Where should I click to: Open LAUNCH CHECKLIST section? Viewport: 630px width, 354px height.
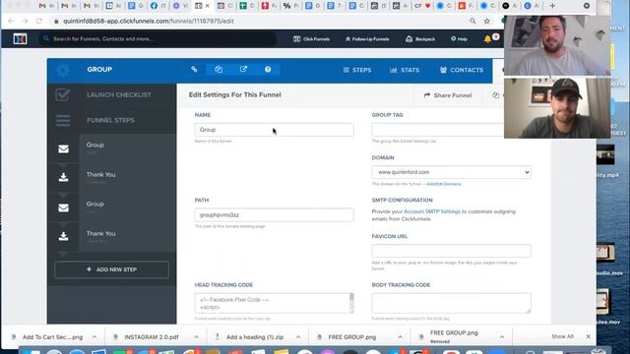119,95
